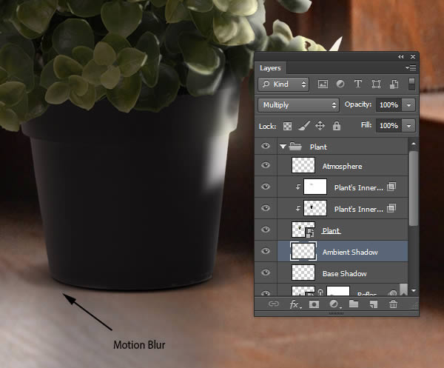Collapse the Plant group triangle
The width and height of the screenshot is (444, 368).
point(283,147)
